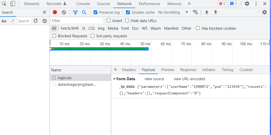Open the Response request tab
271x135 pixels.
[188, 70]
